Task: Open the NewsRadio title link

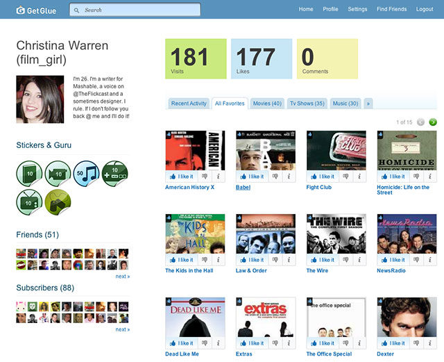Action: click(391, 271)
